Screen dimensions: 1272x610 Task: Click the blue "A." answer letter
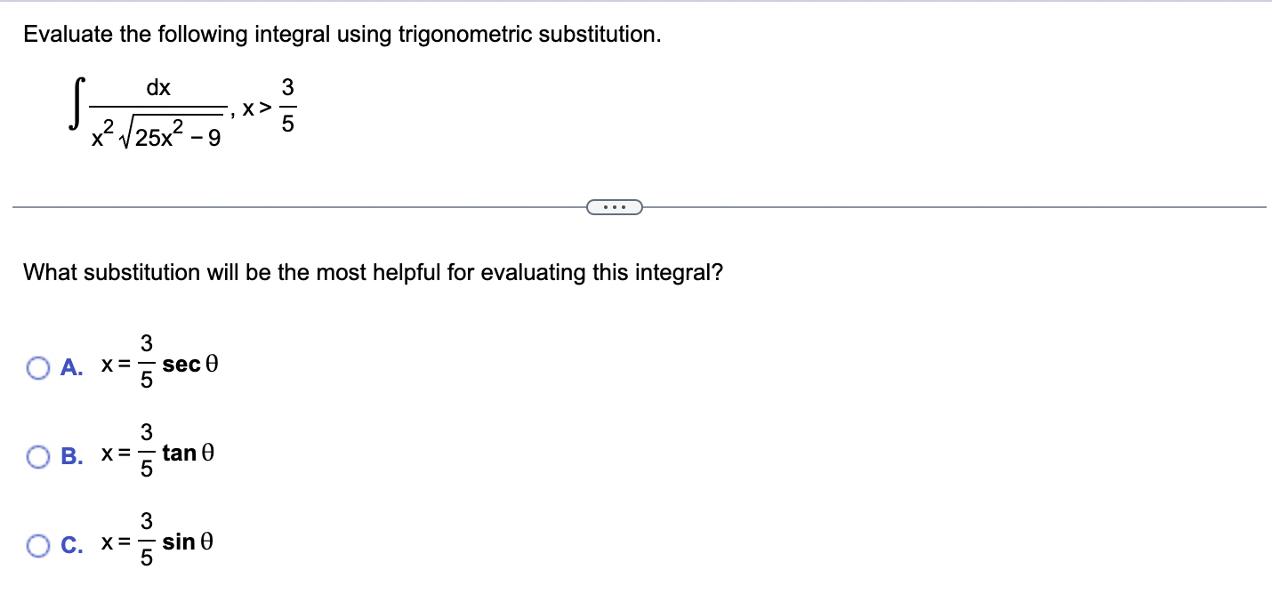coord(73,367)
